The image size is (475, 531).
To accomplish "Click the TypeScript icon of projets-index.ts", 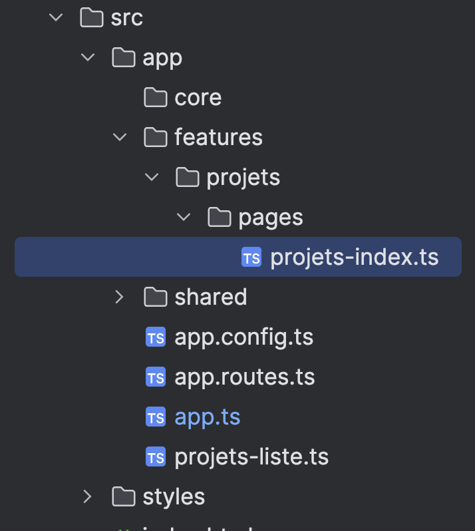I will tap(251, 258).
